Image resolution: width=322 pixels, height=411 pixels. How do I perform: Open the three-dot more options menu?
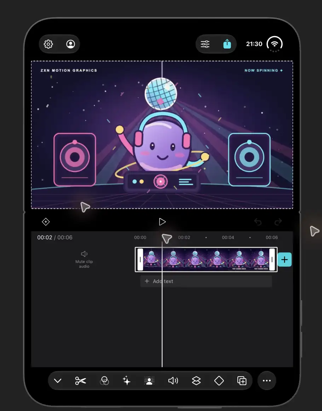coord(267,381)
